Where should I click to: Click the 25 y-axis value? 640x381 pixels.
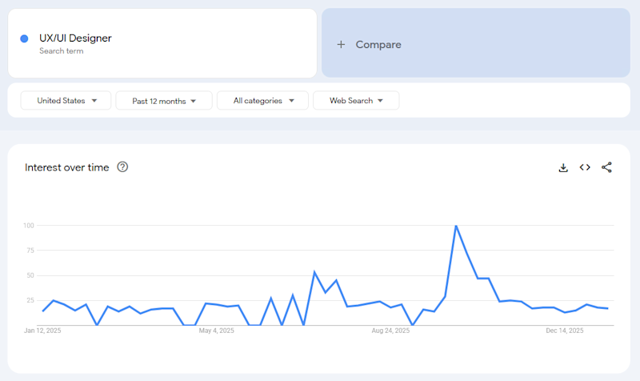[x=30, y=300]
